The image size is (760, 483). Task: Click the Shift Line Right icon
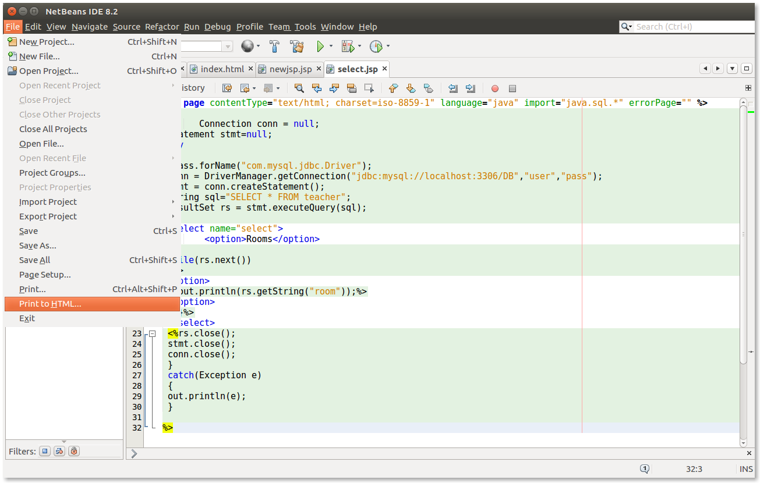pyautogui.click(x=470, y=88)
